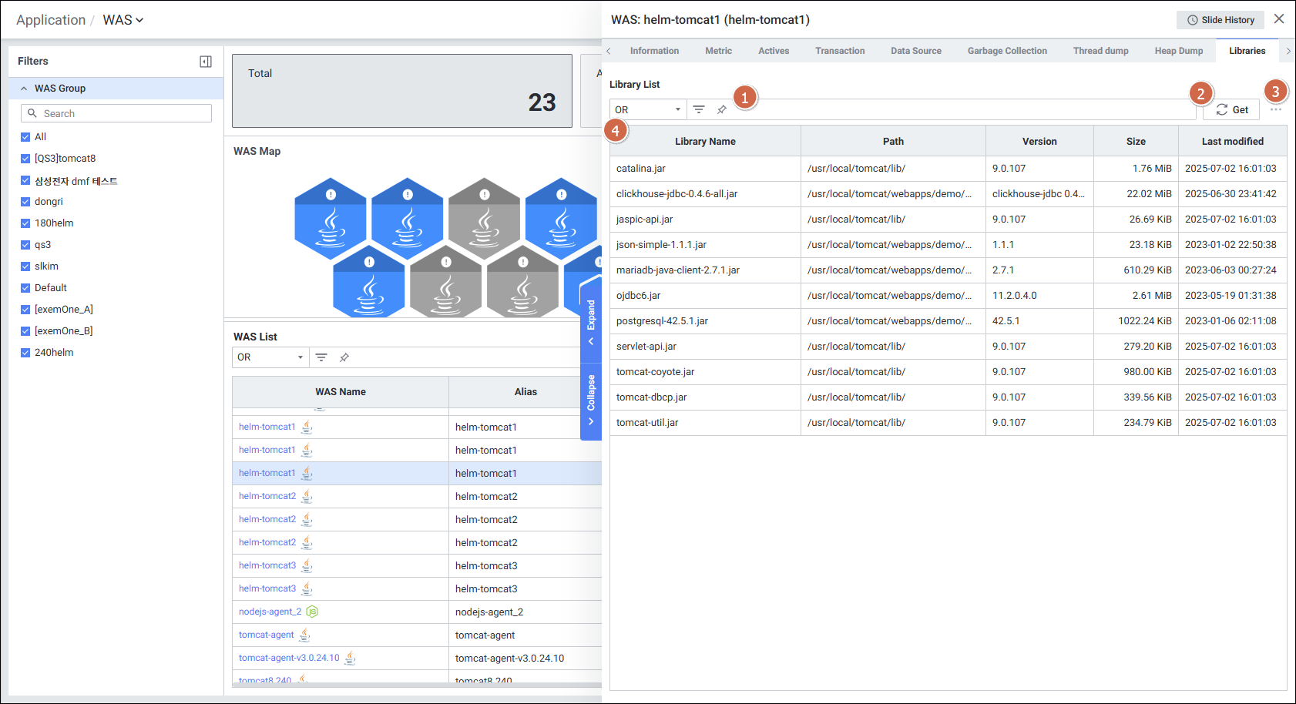1296x704 pixels.
Task: Uncheck the [exemOne_A] checkbox
Action: pyautogui.click(x=25, y=310)
